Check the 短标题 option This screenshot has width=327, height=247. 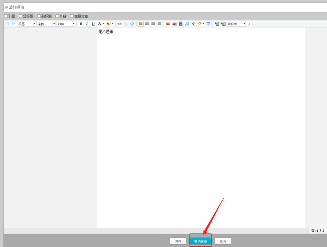21,16
